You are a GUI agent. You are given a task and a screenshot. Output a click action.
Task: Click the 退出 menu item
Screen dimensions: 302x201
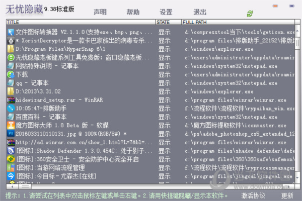(x=200, y=12)
